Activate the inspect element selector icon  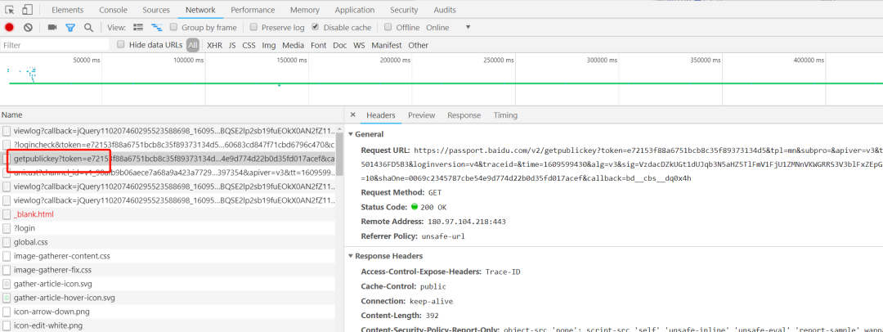click(x=10, y=10)
